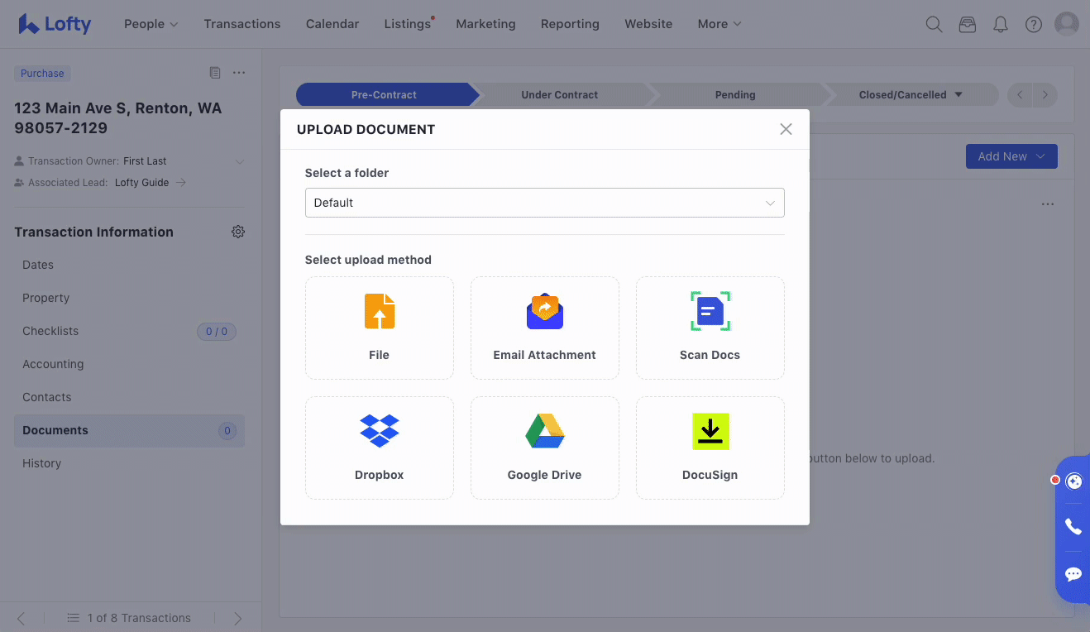Click the Lofty logo
Image resolution: width=1090 pixels, height=632 pixels.
tap(55, 24)
